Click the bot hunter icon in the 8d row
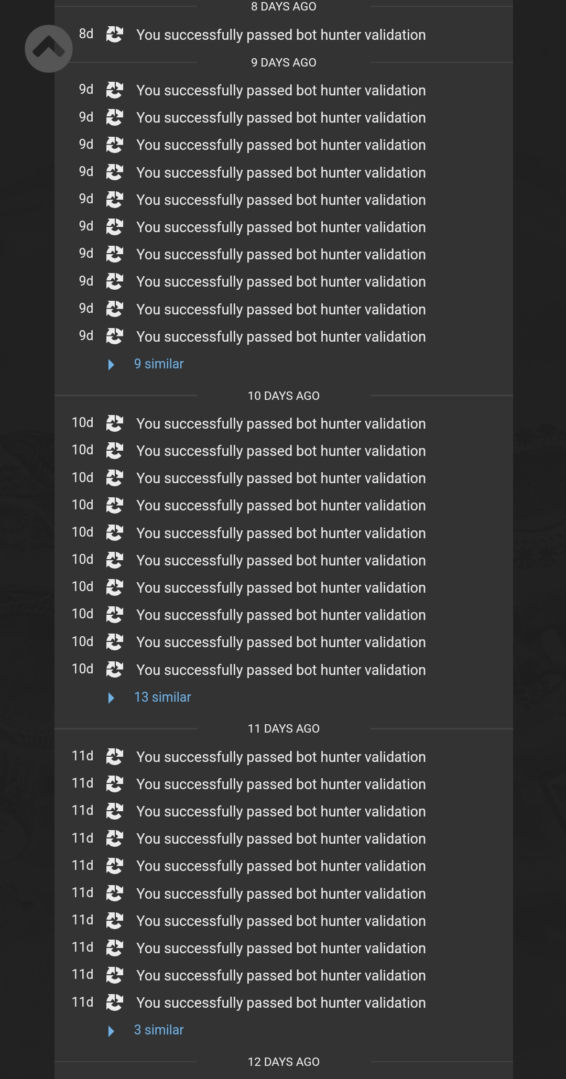 click(114, 35)
